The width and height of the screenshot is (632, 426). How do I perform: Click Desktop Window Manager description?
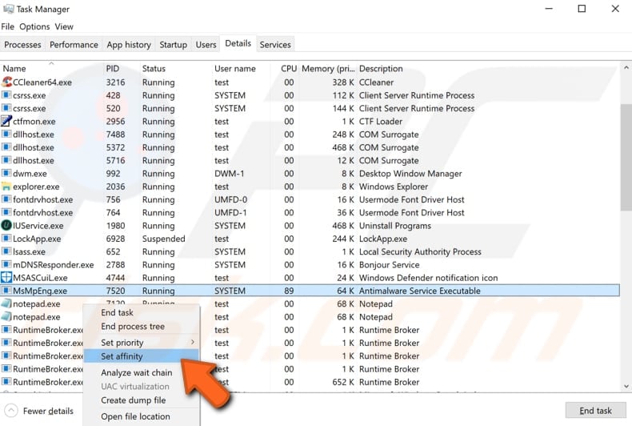(410, 174)
